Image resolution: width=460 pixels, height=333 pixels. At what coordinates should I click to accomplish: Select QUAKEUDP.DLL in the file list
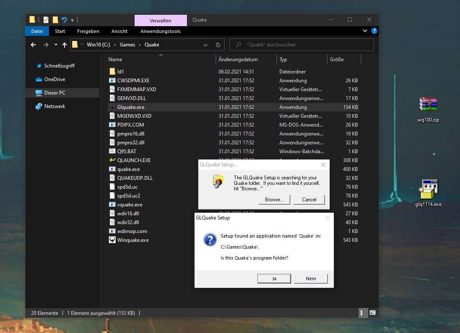point(135,178)
